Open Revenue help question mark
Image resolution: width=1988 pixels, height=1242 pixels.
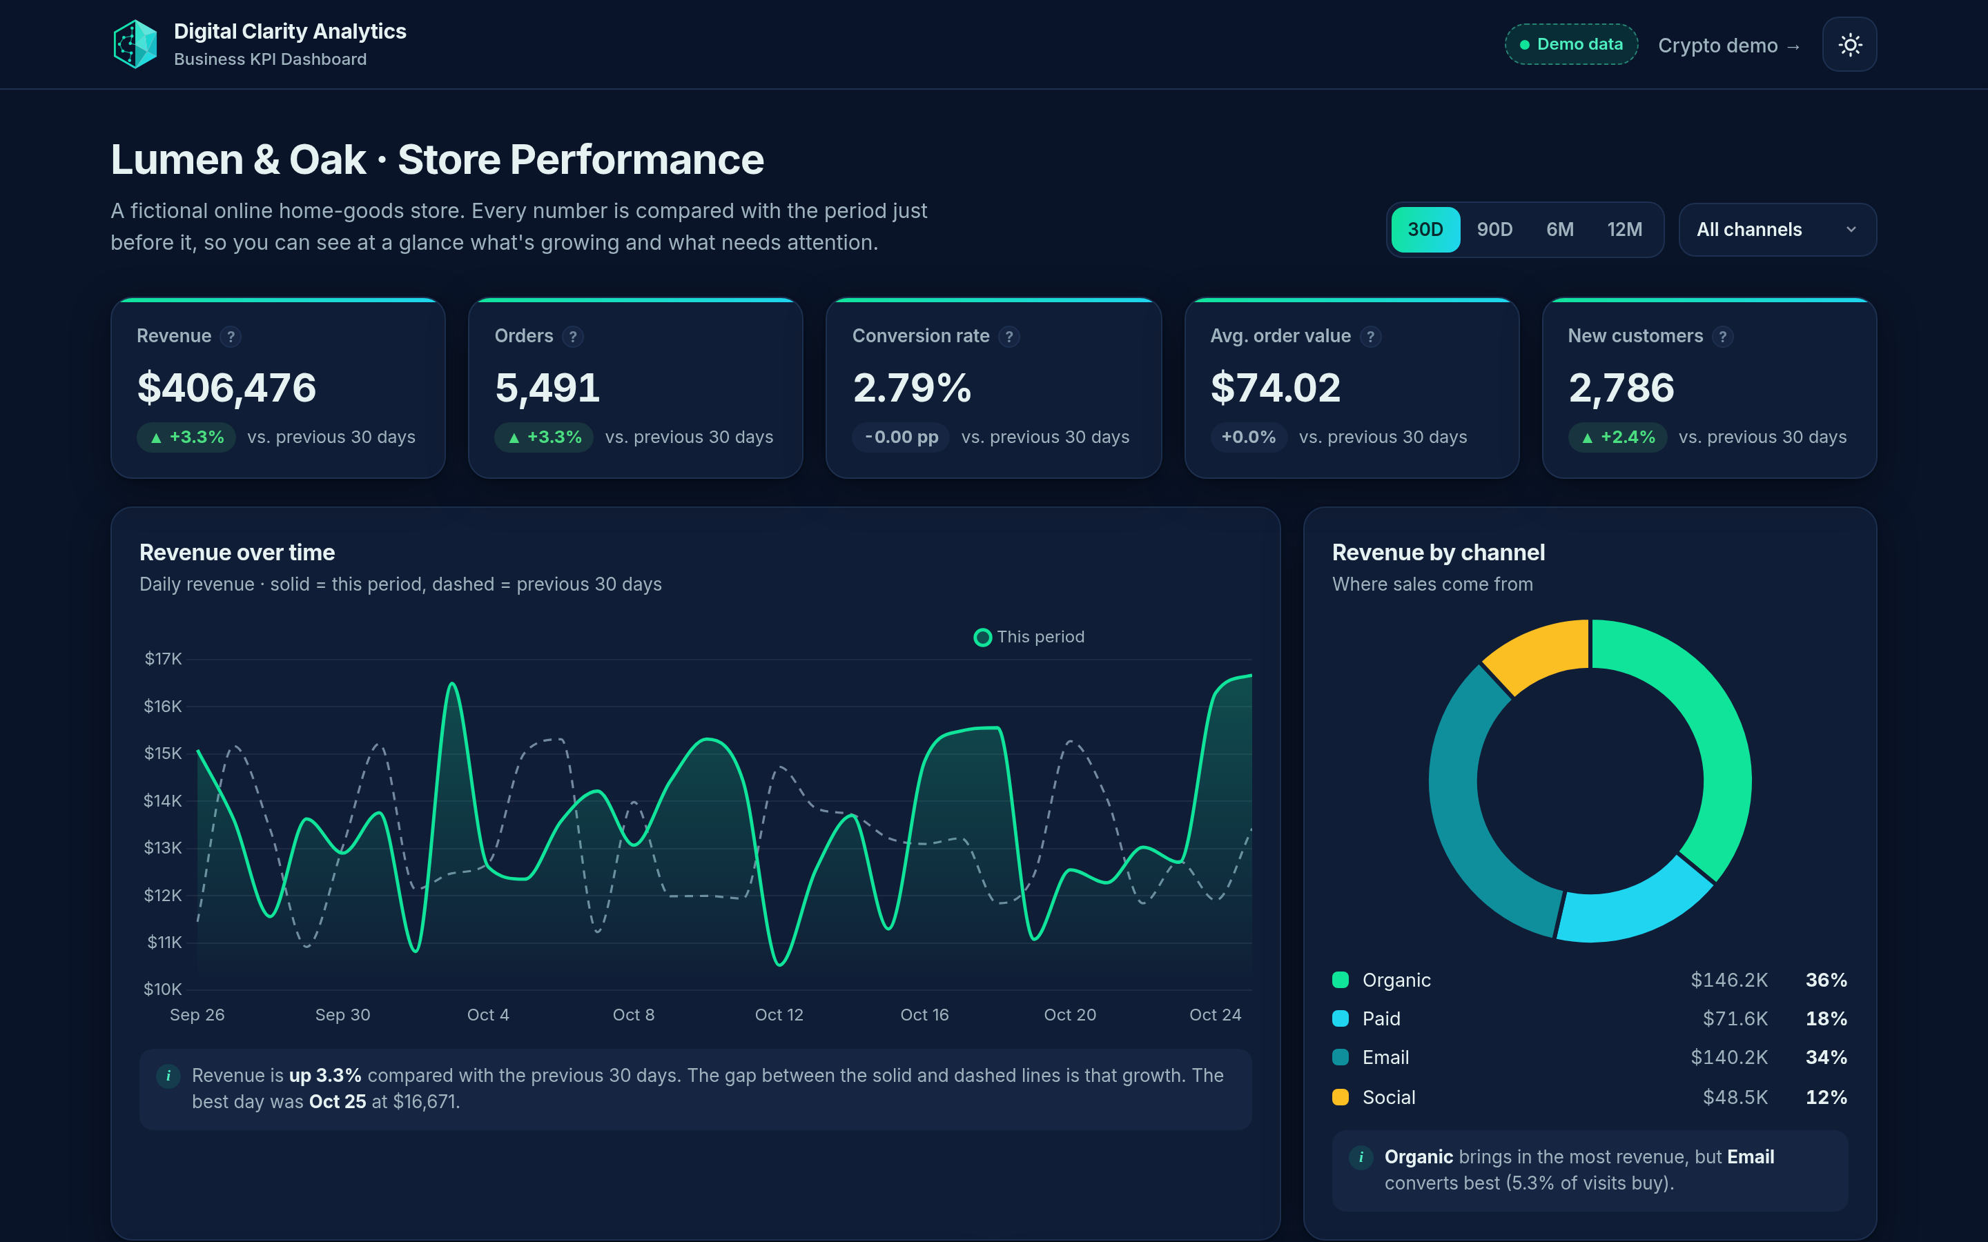coord(231,337)
